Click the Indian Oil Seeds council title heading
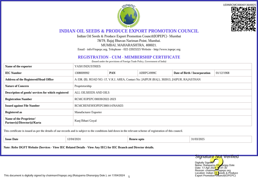The image size is (258, 178). pos(129,31)
